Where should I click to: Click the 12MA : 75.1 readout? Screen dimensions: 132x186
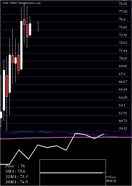(x=16, y=177)
